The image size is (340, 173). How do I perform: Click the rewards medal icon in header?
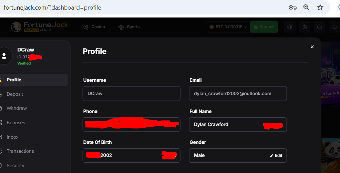tap(305, 27)
